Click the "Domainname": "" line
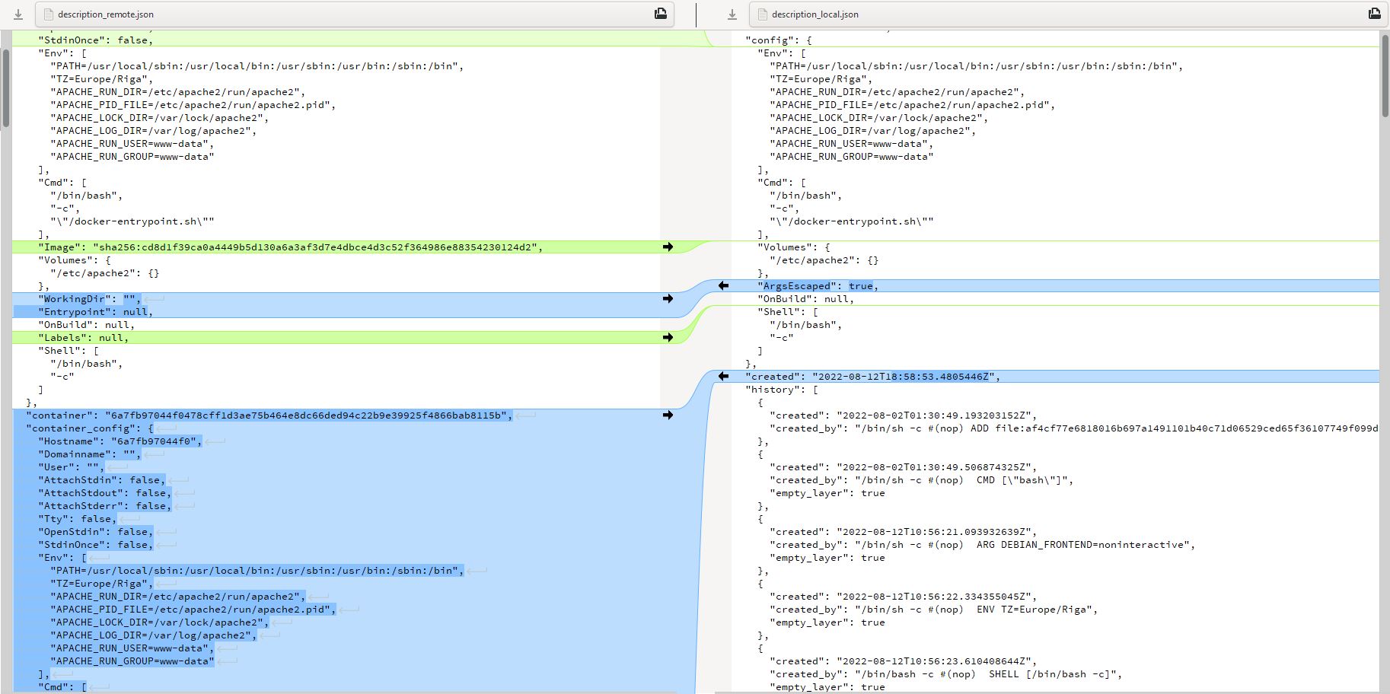Image resolution: width=1390 pixels, height=694 pixels. tap(89, 454)
